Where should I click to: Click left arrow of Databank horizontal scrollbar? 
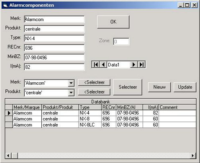pyautogui.click(x=8, y=155)
